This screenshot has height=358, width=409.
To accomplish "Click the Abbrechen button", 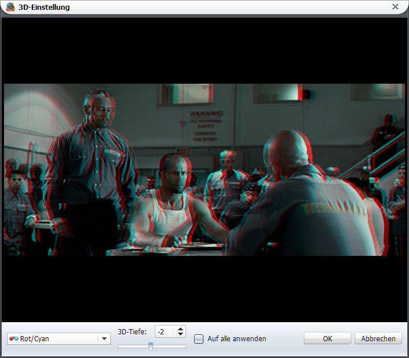I will [x=378, y=338].
